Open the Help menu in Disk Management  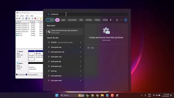click(x=32, y=16)
